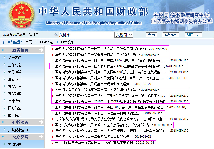Open notice on 天然气进口项目税收优惠
This screenshot has height=149, width=214.
[x=110, y=119]
